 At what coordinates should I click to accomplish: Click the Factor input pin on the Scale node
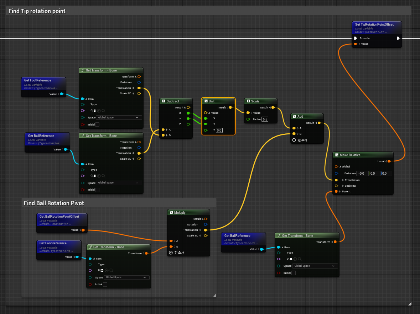pos(248,119)
